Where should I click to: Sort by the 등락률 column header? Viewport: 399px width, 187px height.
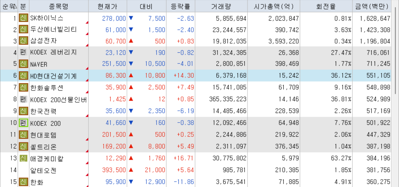180,6
